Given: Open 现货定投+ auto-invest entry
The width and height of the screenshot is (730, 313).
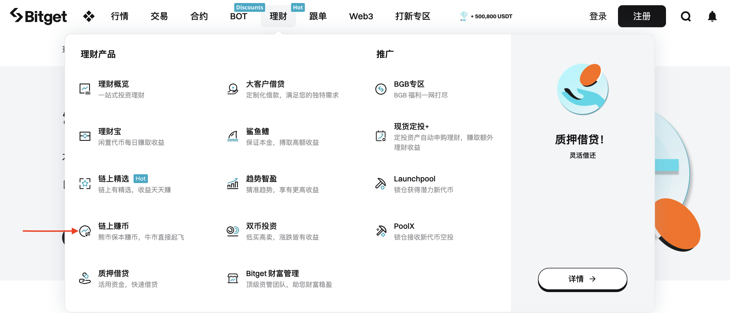Looking at the screenshot, I should tap(435, 136).
